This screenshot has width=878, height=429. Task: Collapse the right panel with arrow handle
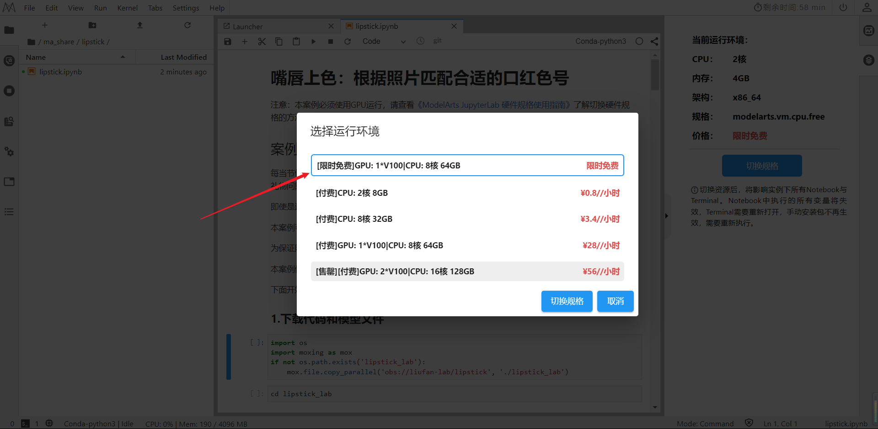[x=667, y=216]
